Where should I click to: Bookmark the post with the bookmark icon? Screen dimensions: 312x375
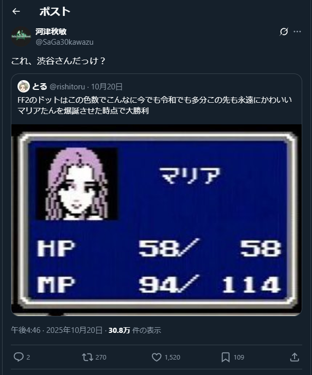point(226,358)
